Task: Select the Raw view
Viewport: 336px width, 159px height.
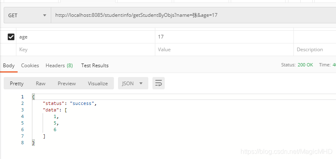Action: pyautogui.click(x=41, y=83)
